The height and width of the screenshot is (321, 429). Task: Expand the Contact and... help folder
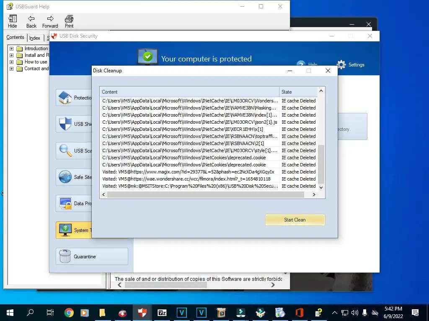tap(11, 69)
